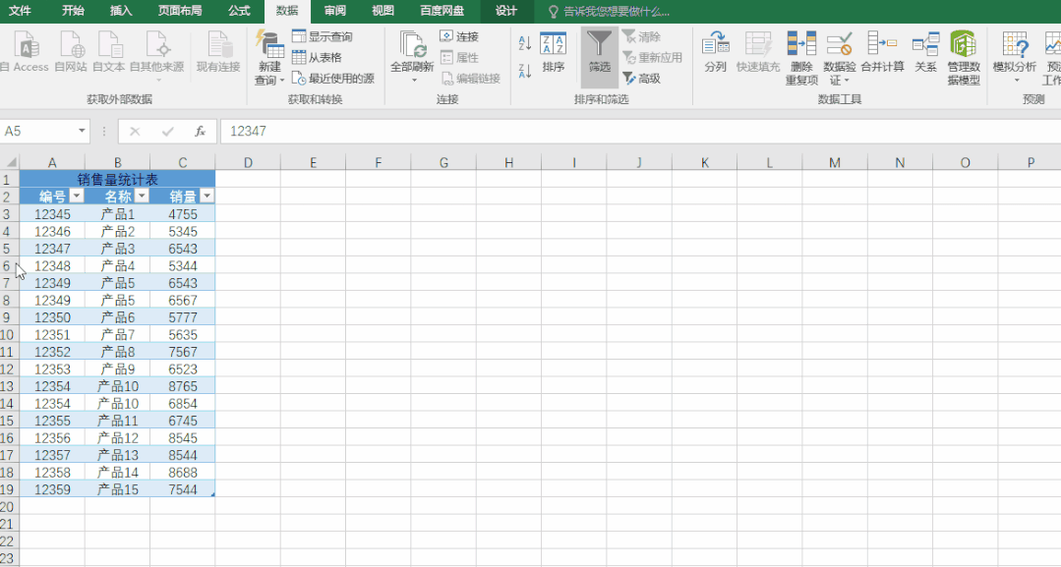The height and width of the screenshot is (567, 1061).
Task: Click Connections (连接) button
Action: (459, 36)
